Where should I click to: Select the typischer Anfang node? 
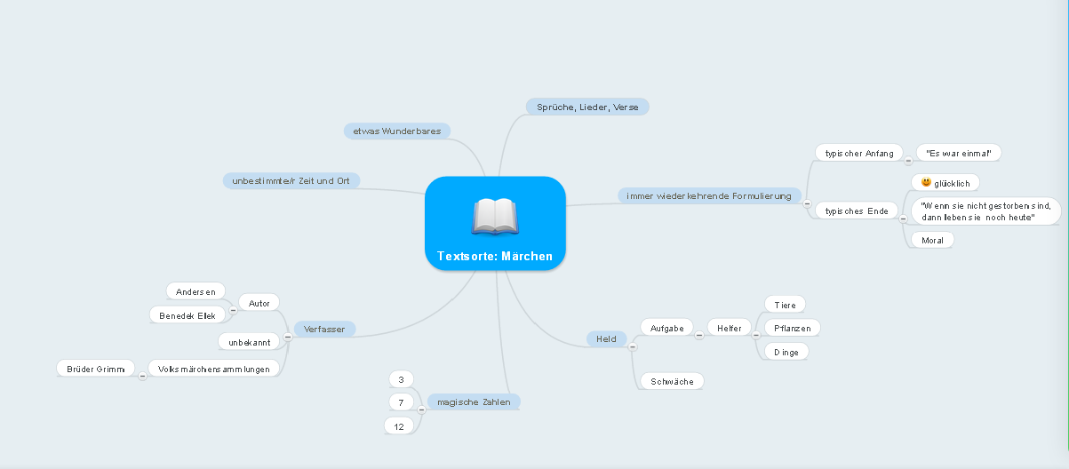click(x=859, y=153)
